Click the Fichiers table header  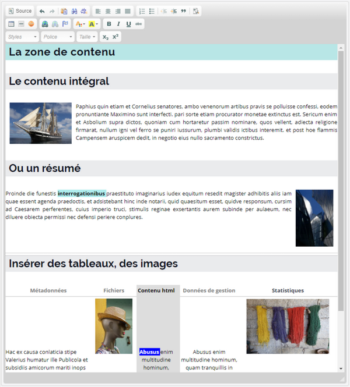[x=114, y=290]
